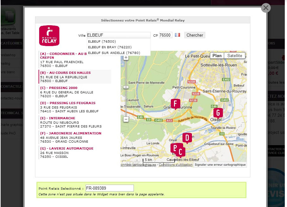Select suggestion ELBEUF SUR ANDELLE (76780)
Image resolution: width=287 pixels, height=207 pixels.
[x=114, y=53]
